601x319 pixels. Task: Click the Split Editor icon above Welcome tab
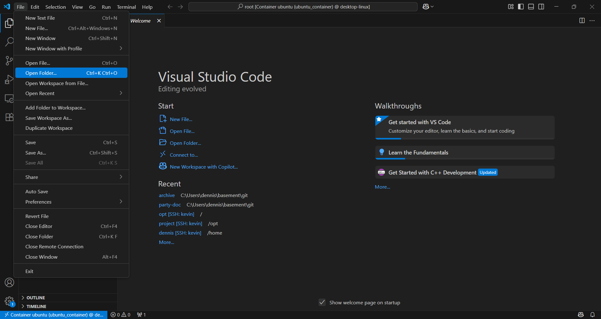click(582, 21)
